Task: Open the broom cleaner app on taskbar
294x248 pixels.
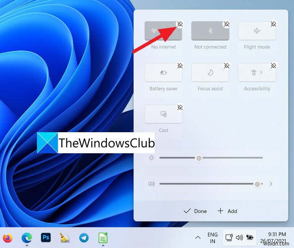Action: coord(65,238)
